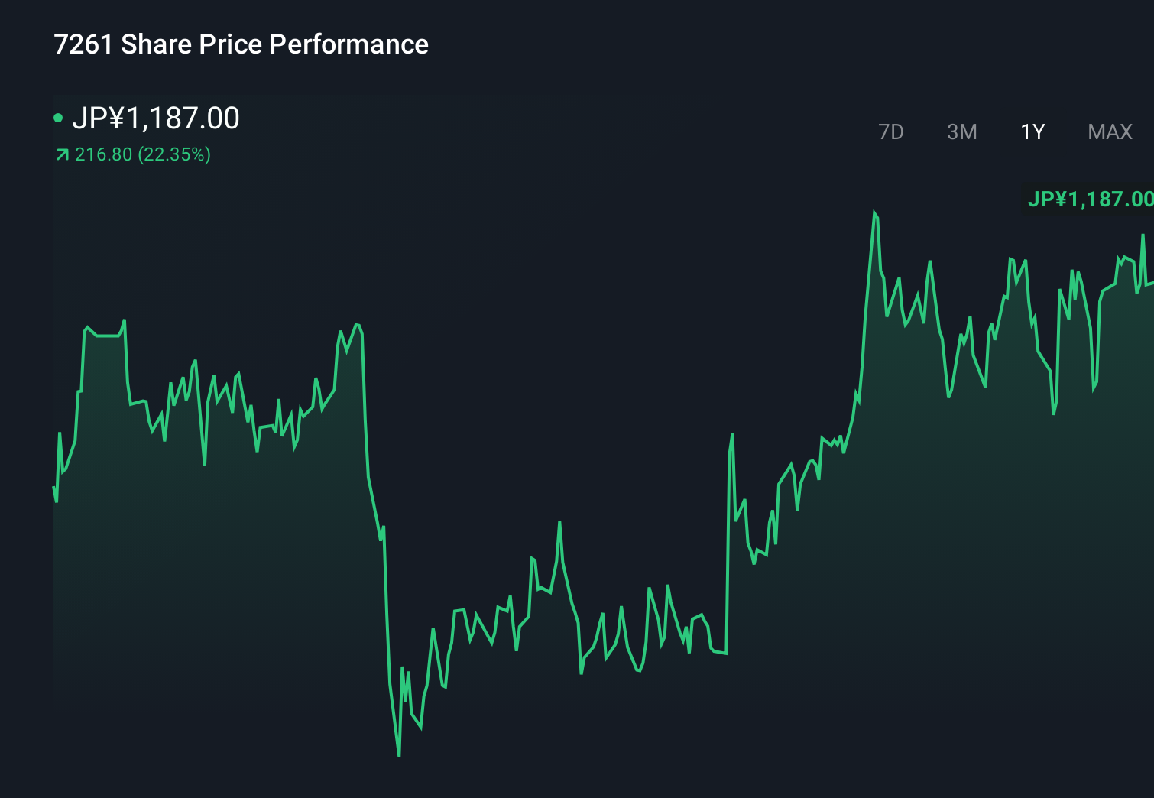
Task: Click the green up-trend arrow icon
Action: click(x=63, y=154)
